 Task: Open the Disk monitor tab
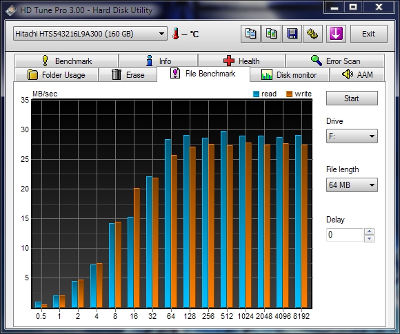click(x=289, y=75)
